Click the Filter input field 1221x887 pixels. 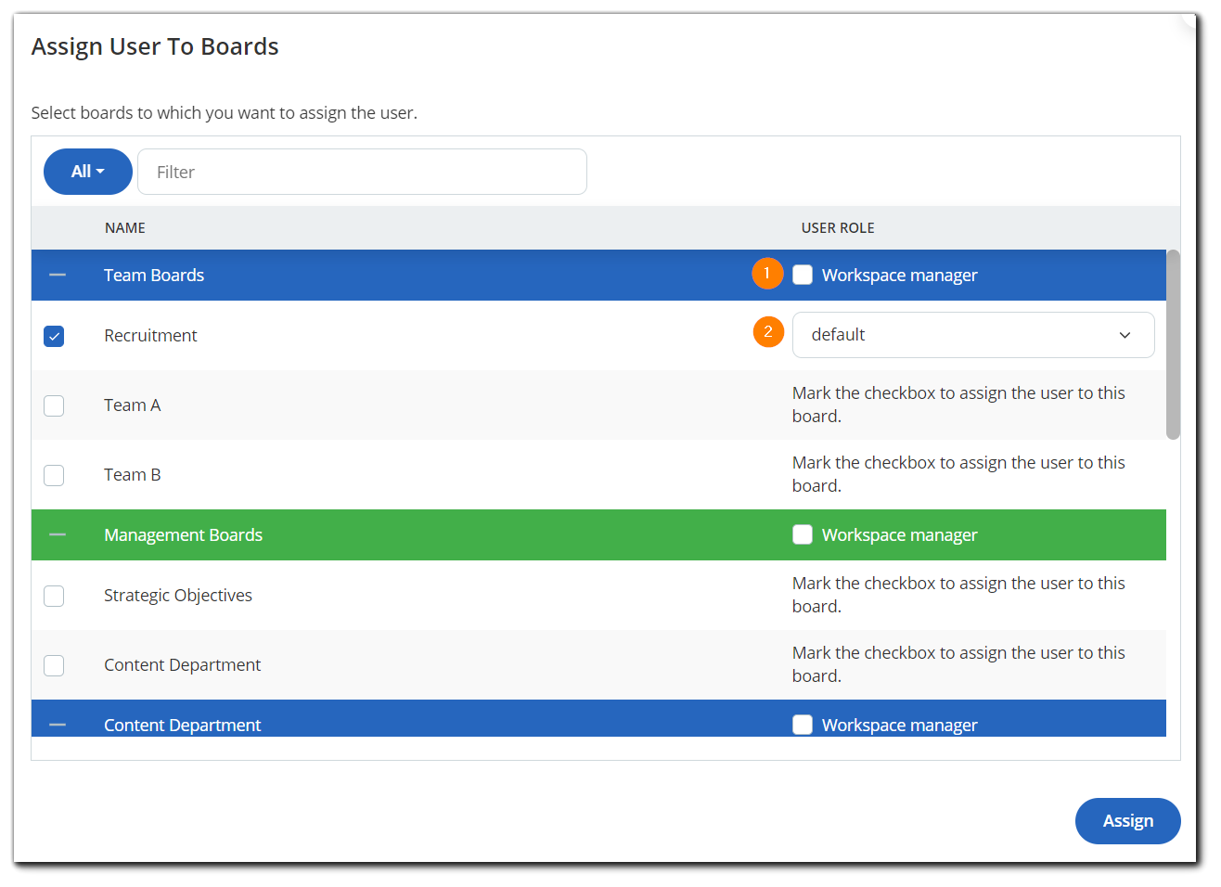click(362, 172)
